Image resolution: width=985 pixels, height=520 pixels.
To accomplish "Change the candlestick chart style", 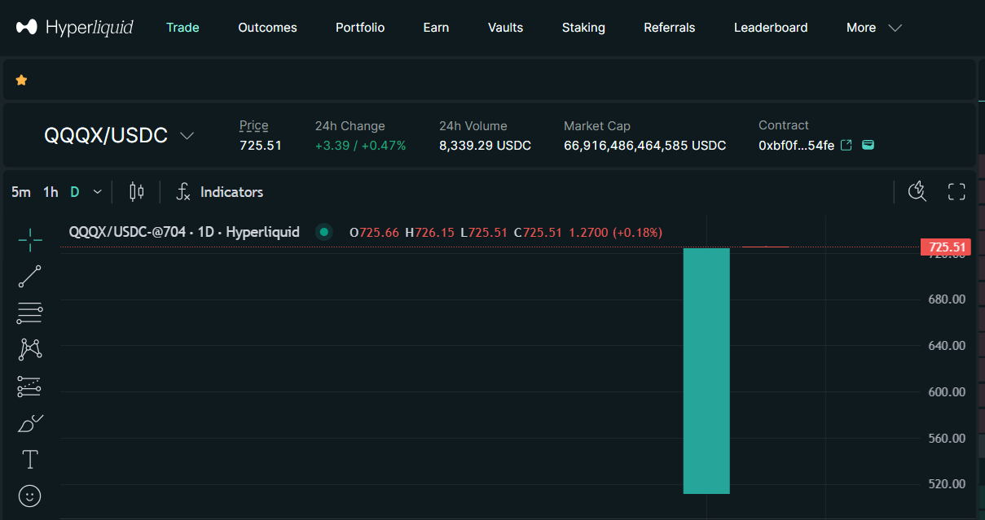I will 137,192.
